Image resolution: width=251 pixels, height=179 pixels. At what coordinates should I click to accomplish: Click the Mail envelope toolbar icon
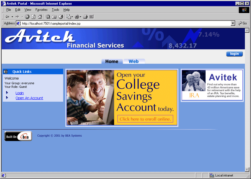coord(68,17)
